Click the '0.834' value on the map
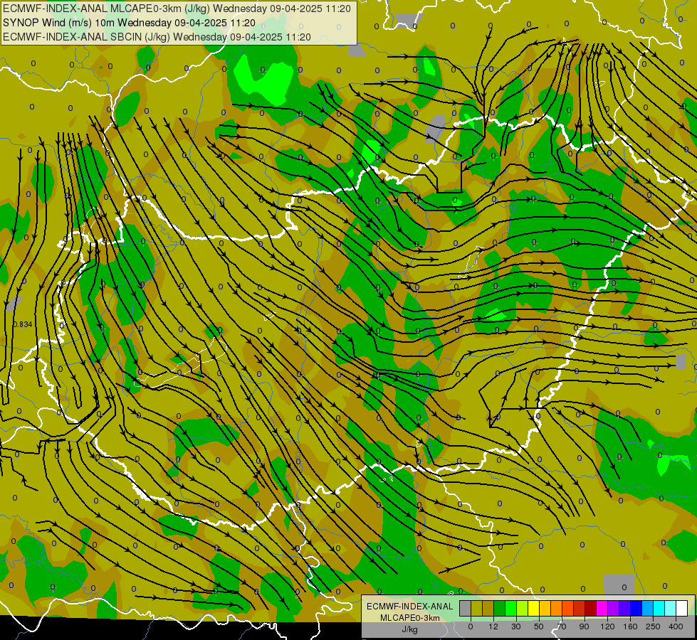The width and height of the screenshot is (697, 640). tap(23, 325)
